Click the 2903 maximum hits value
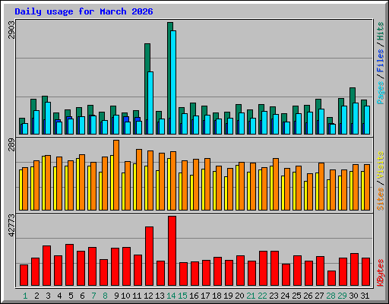389x304 pixels. pyautogui.click(x=11, y=30)
